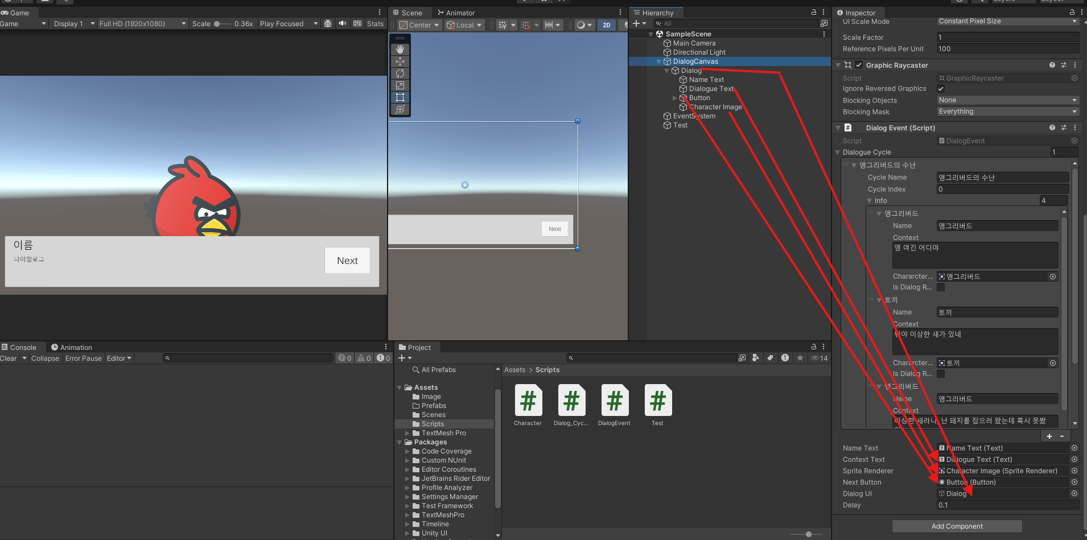The image size is (1087, 540).
Task: Click the plus create button in Project panel
Action: coord(402,358)
